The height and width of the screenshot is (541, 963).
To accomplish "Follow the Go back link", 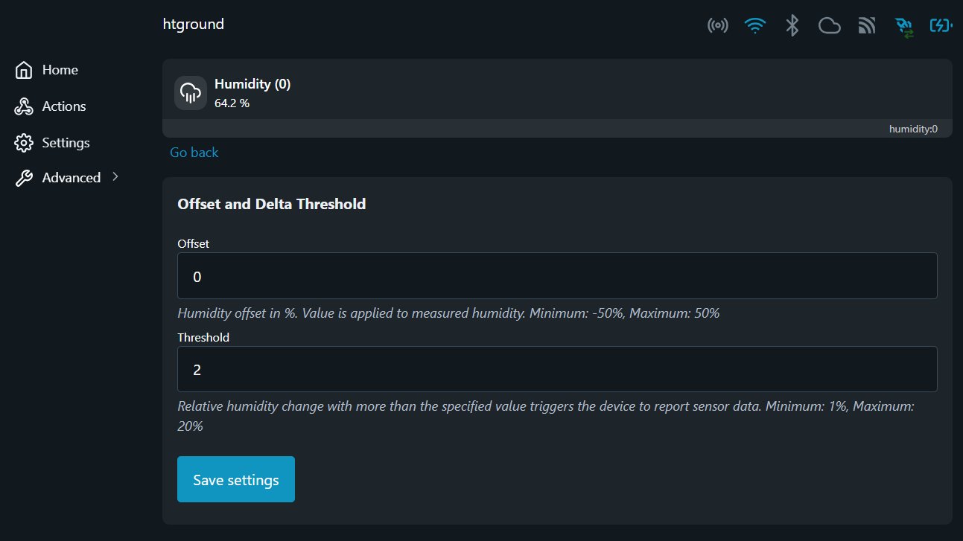I will click(194, 153).
